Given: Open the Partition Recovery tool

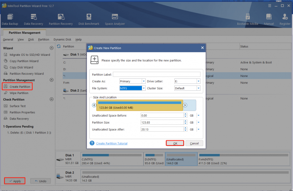Looking at the screenshot, I should click(61, 19).
